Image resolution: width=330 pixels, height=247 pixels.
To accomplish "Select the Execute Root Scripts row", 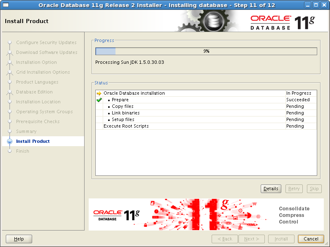I will click(x=206, y=126).
